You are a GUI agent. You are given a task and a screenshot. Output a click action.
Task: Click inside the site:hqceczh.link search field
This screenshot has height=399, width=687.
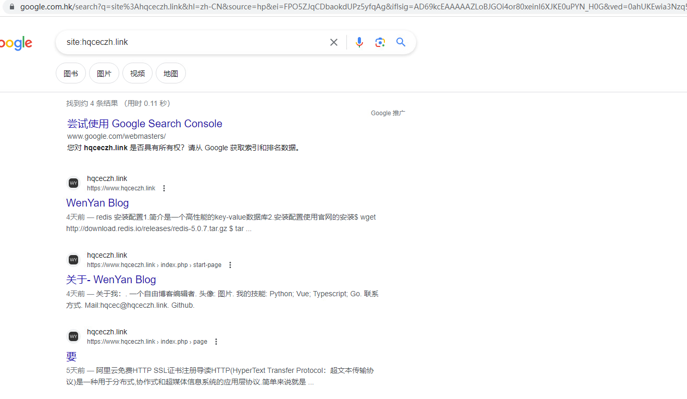click(193, 42)
